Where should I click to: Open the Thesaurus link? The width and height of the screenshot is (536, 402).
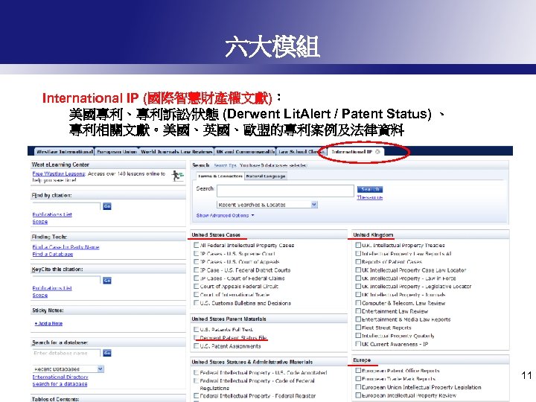(x=370, y=197)
